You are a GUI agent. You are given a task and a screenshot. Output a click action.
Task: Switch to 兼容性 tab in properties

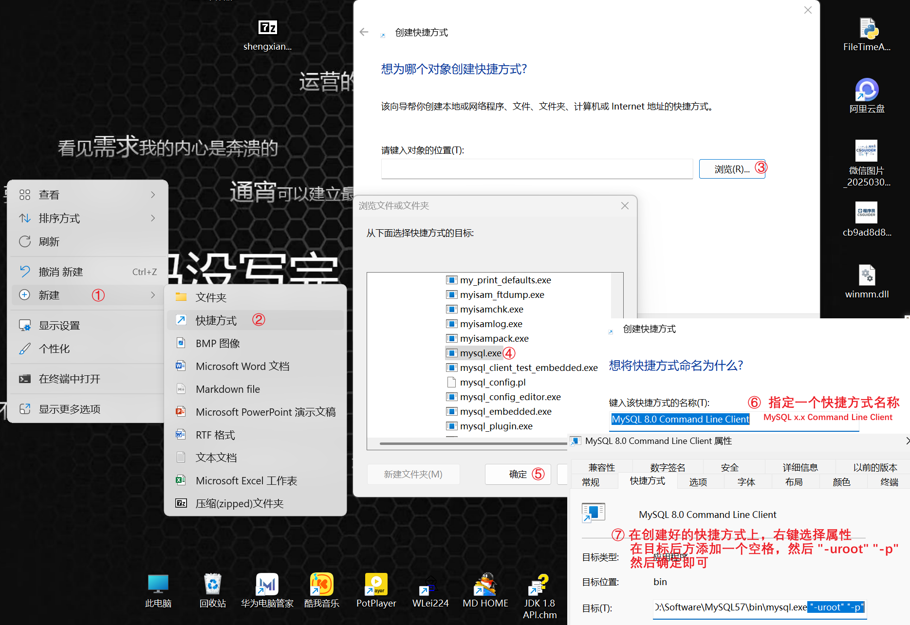[602, 467]
